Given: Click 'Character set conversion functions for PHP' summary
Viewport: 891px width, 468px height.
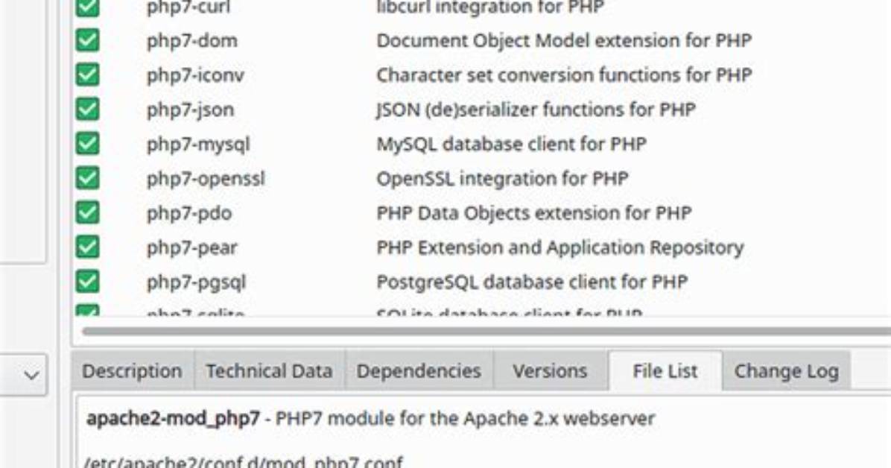Looking at the screenshot, I should [x=564, y=75].
